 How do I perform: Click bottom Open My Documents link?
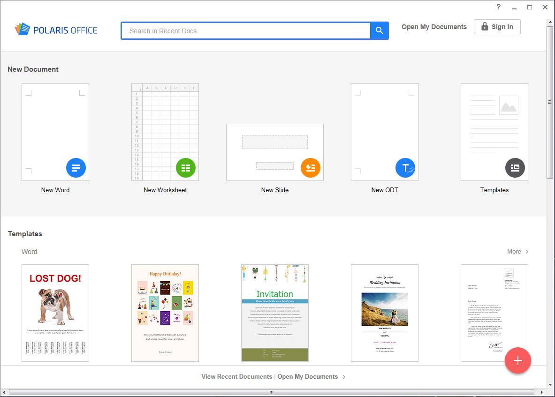click(x=308, y=376)
